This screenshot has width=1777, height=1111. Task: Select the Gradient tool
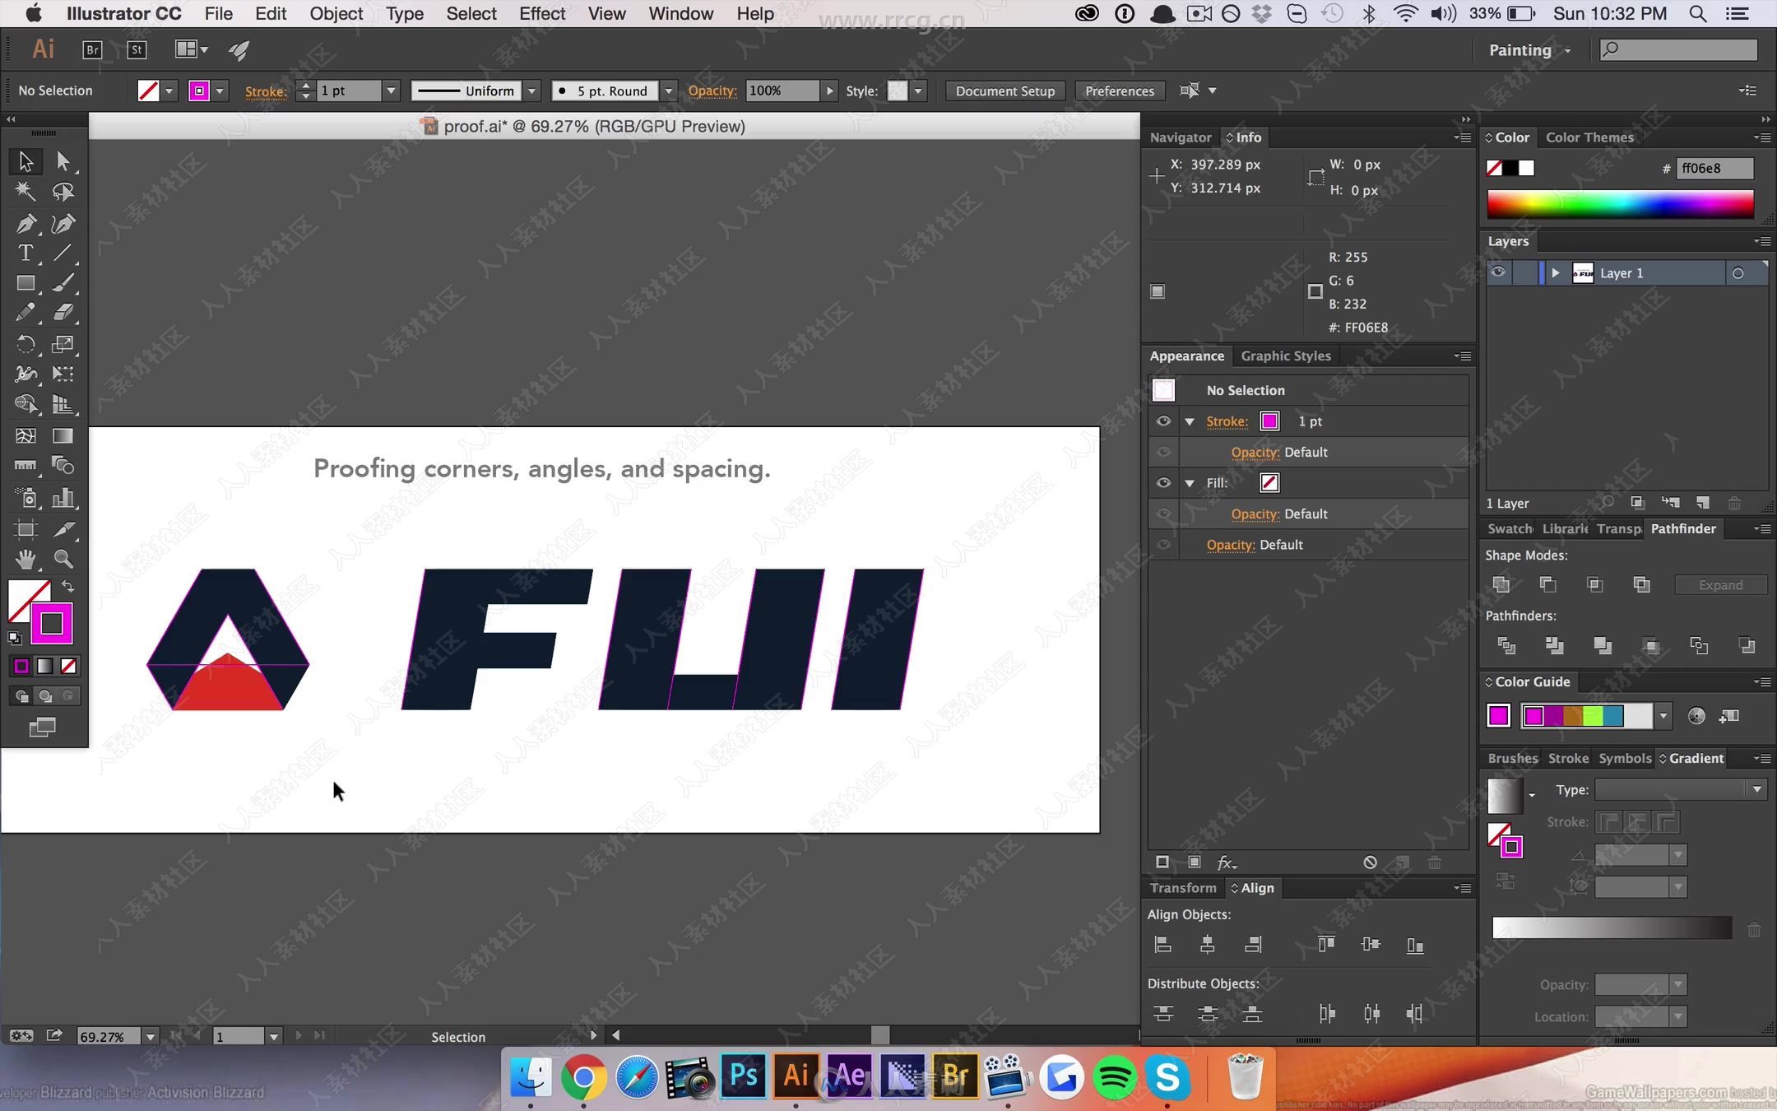pyautogui.click(x=63, y=435)
